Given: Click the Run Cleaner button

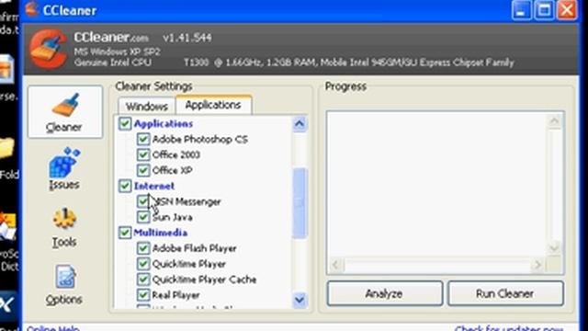Looking at the screenshot, I should 505,293.
